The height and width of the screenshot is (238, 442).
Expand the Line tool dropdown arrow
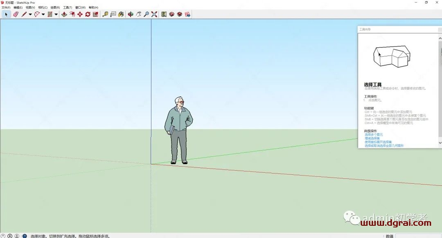point(30,14)
